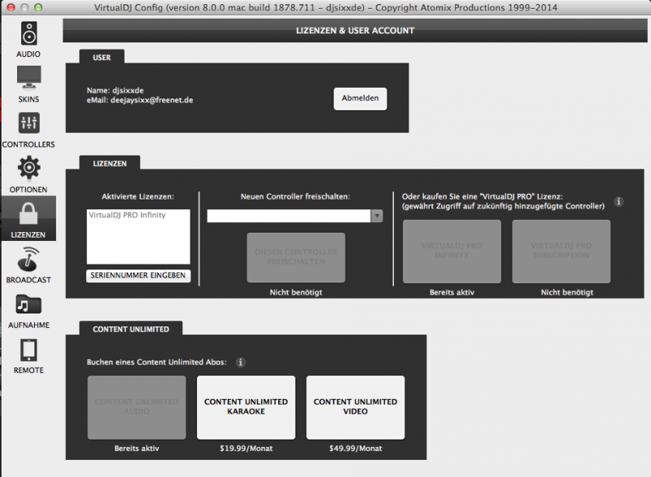Click Bereits aktiv under Content Unlimited Audio
Image resolution: width=651 pixels, height=477 pixels.
tap(137, 448)
